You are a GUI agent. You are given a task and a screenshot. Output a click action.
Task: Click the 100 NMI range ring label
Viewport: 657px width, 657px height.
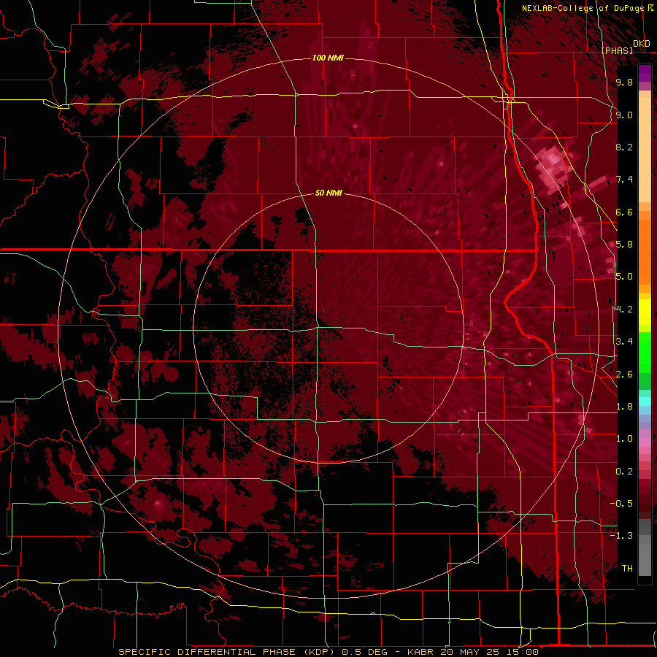click(328, 58)
